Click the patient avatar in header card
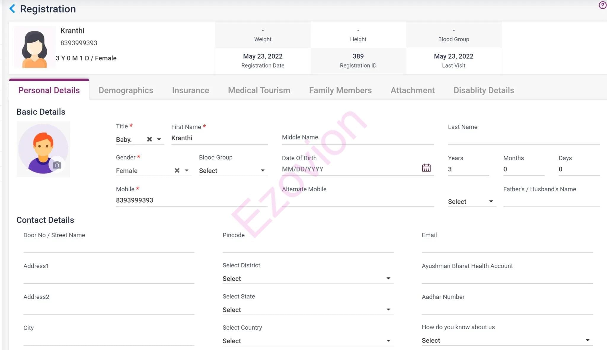607x350 pixels. point(34,47)
